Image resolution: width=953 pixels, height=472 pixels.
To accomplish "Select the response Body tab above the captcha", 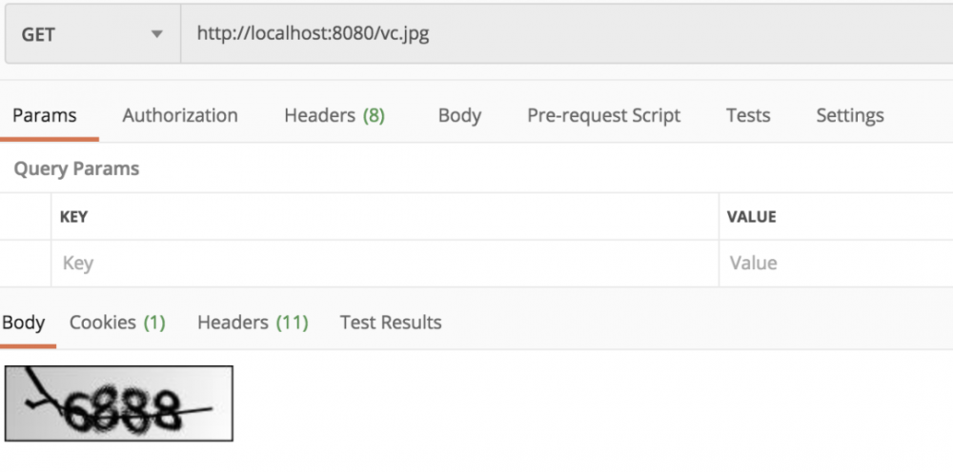I will click(24, 323).
